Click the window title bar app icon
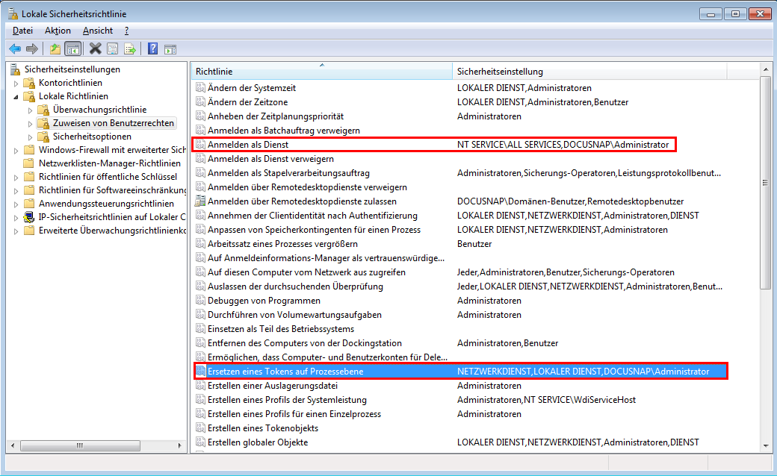This screenshot has height=476, width=777. coord(13,13)
